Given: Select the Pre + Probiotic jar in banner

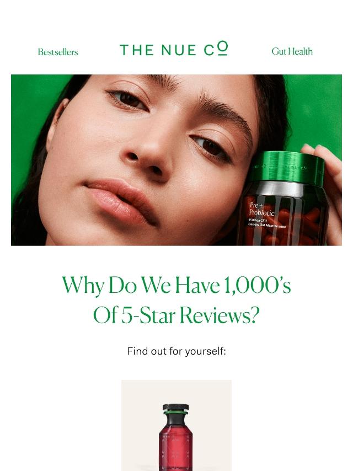Looking at the screenshot, I should click(x=284, y=198).
